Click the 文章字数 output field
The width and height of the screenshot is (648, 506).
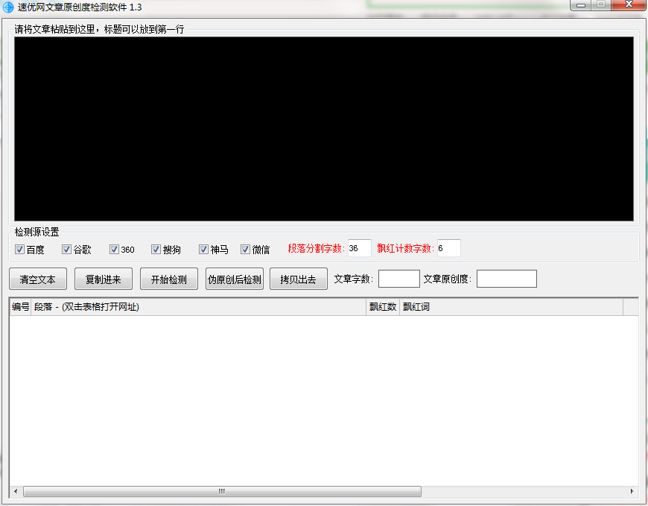click(399, 279)
